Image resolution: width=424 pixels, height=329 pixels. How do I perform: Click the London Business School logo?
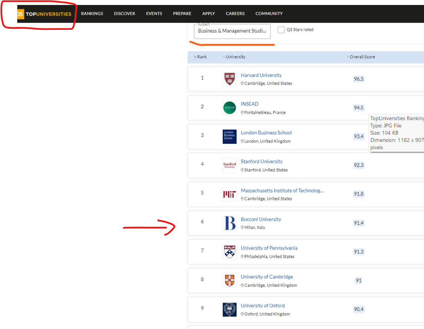pos(229,137)
